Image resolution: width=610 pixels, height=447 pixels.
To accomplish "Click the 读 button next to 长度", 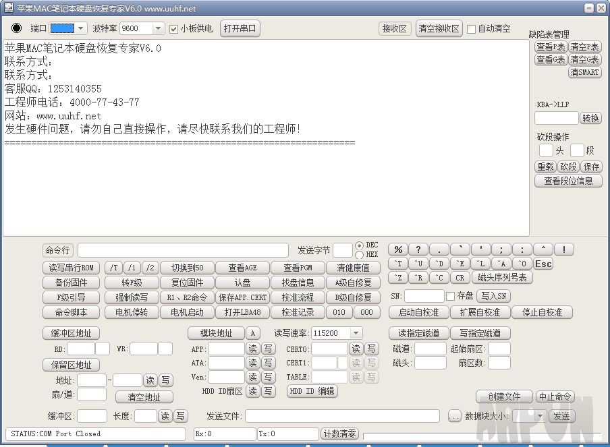I will (x=165, y=416).
